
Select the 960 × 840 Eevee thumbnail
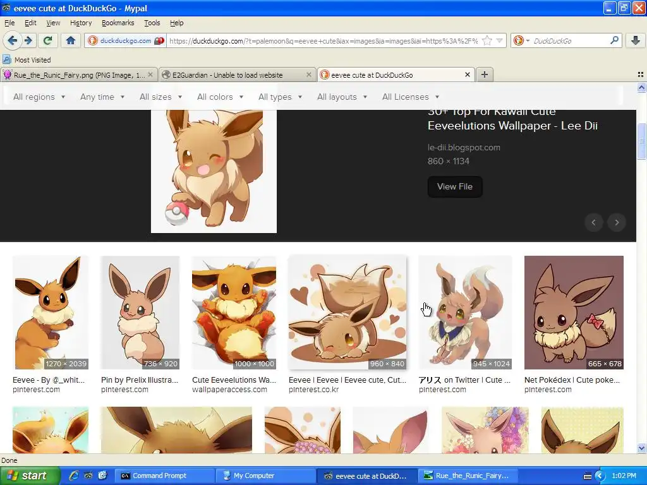pyautogui.click(x=348, y=312)
